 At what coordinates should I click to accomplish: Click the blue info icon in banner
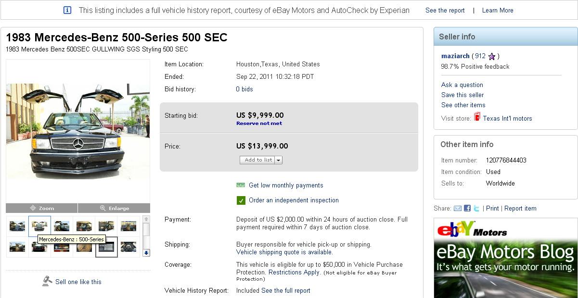[x=67, y=10]
